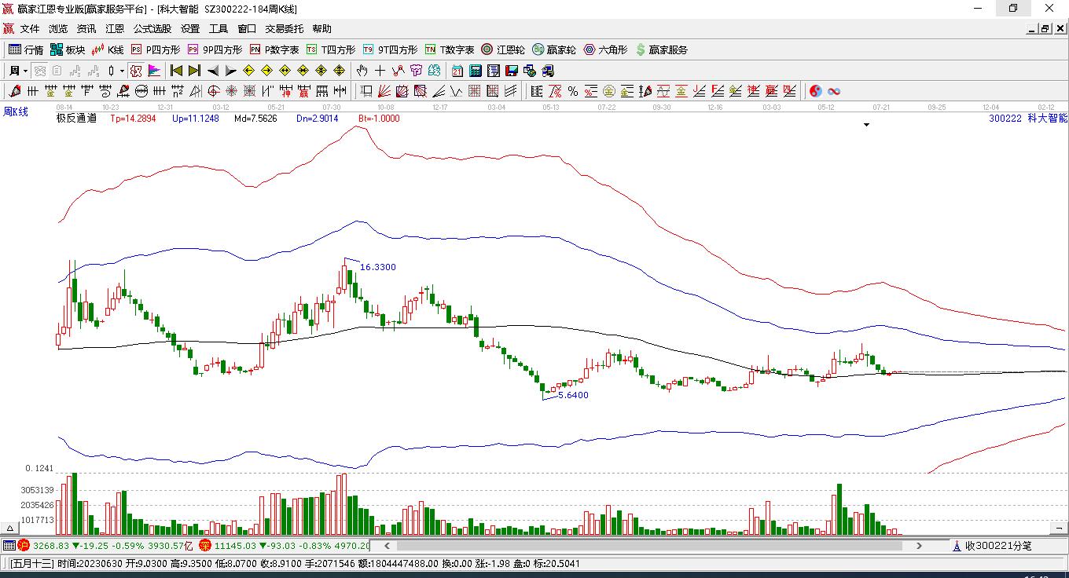Select the hand pan tool

pyautogui.click(x=362, y=71)
